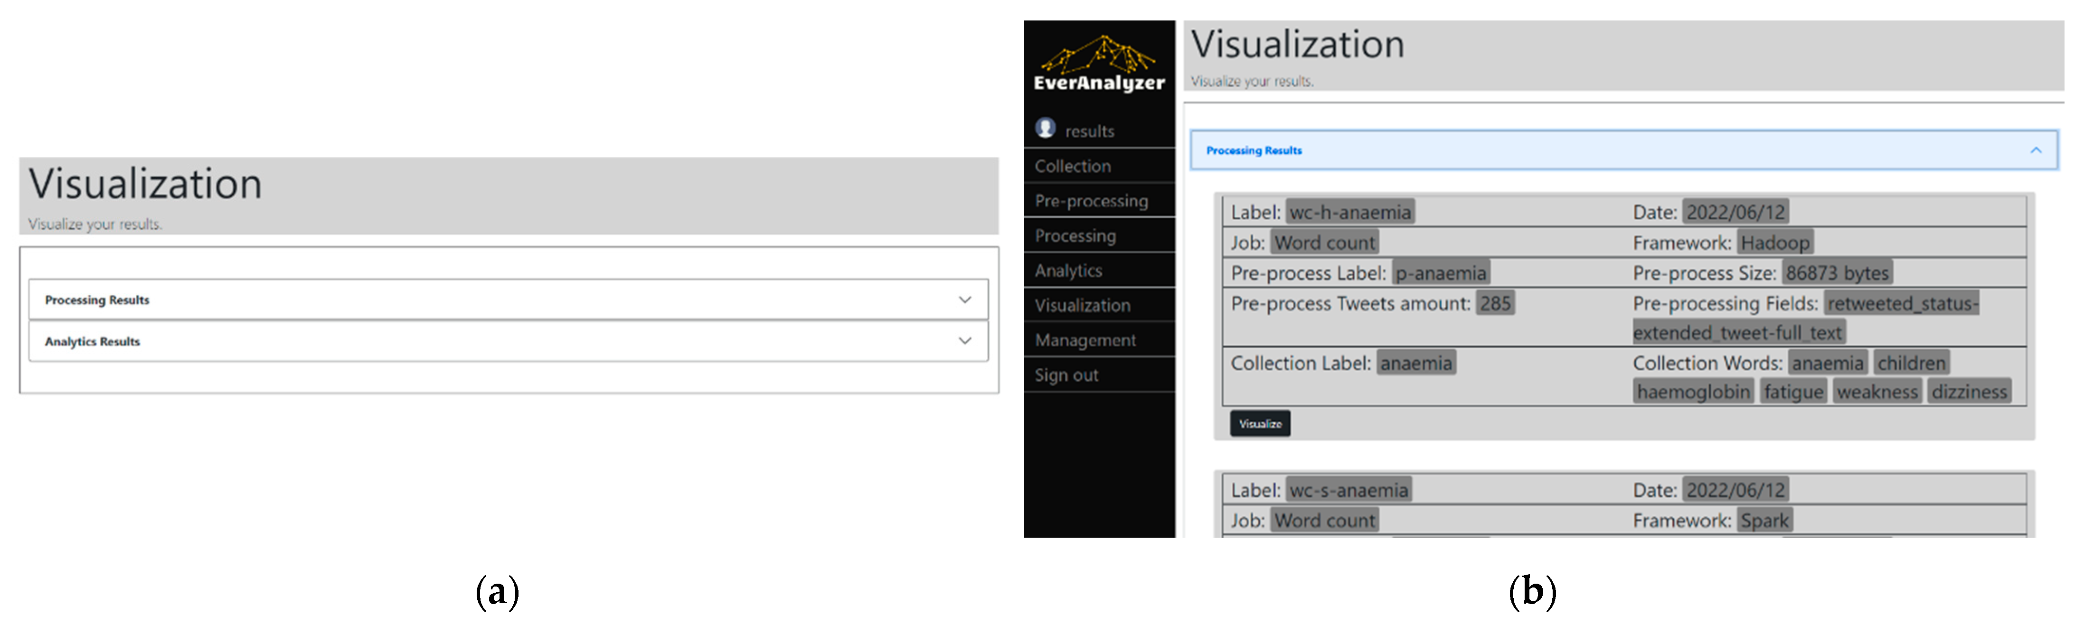The height and width of the screenshot is (634, 2084).
Task: Open the Analytics sidebar menu item
Action: click(x=1068, y=270)
